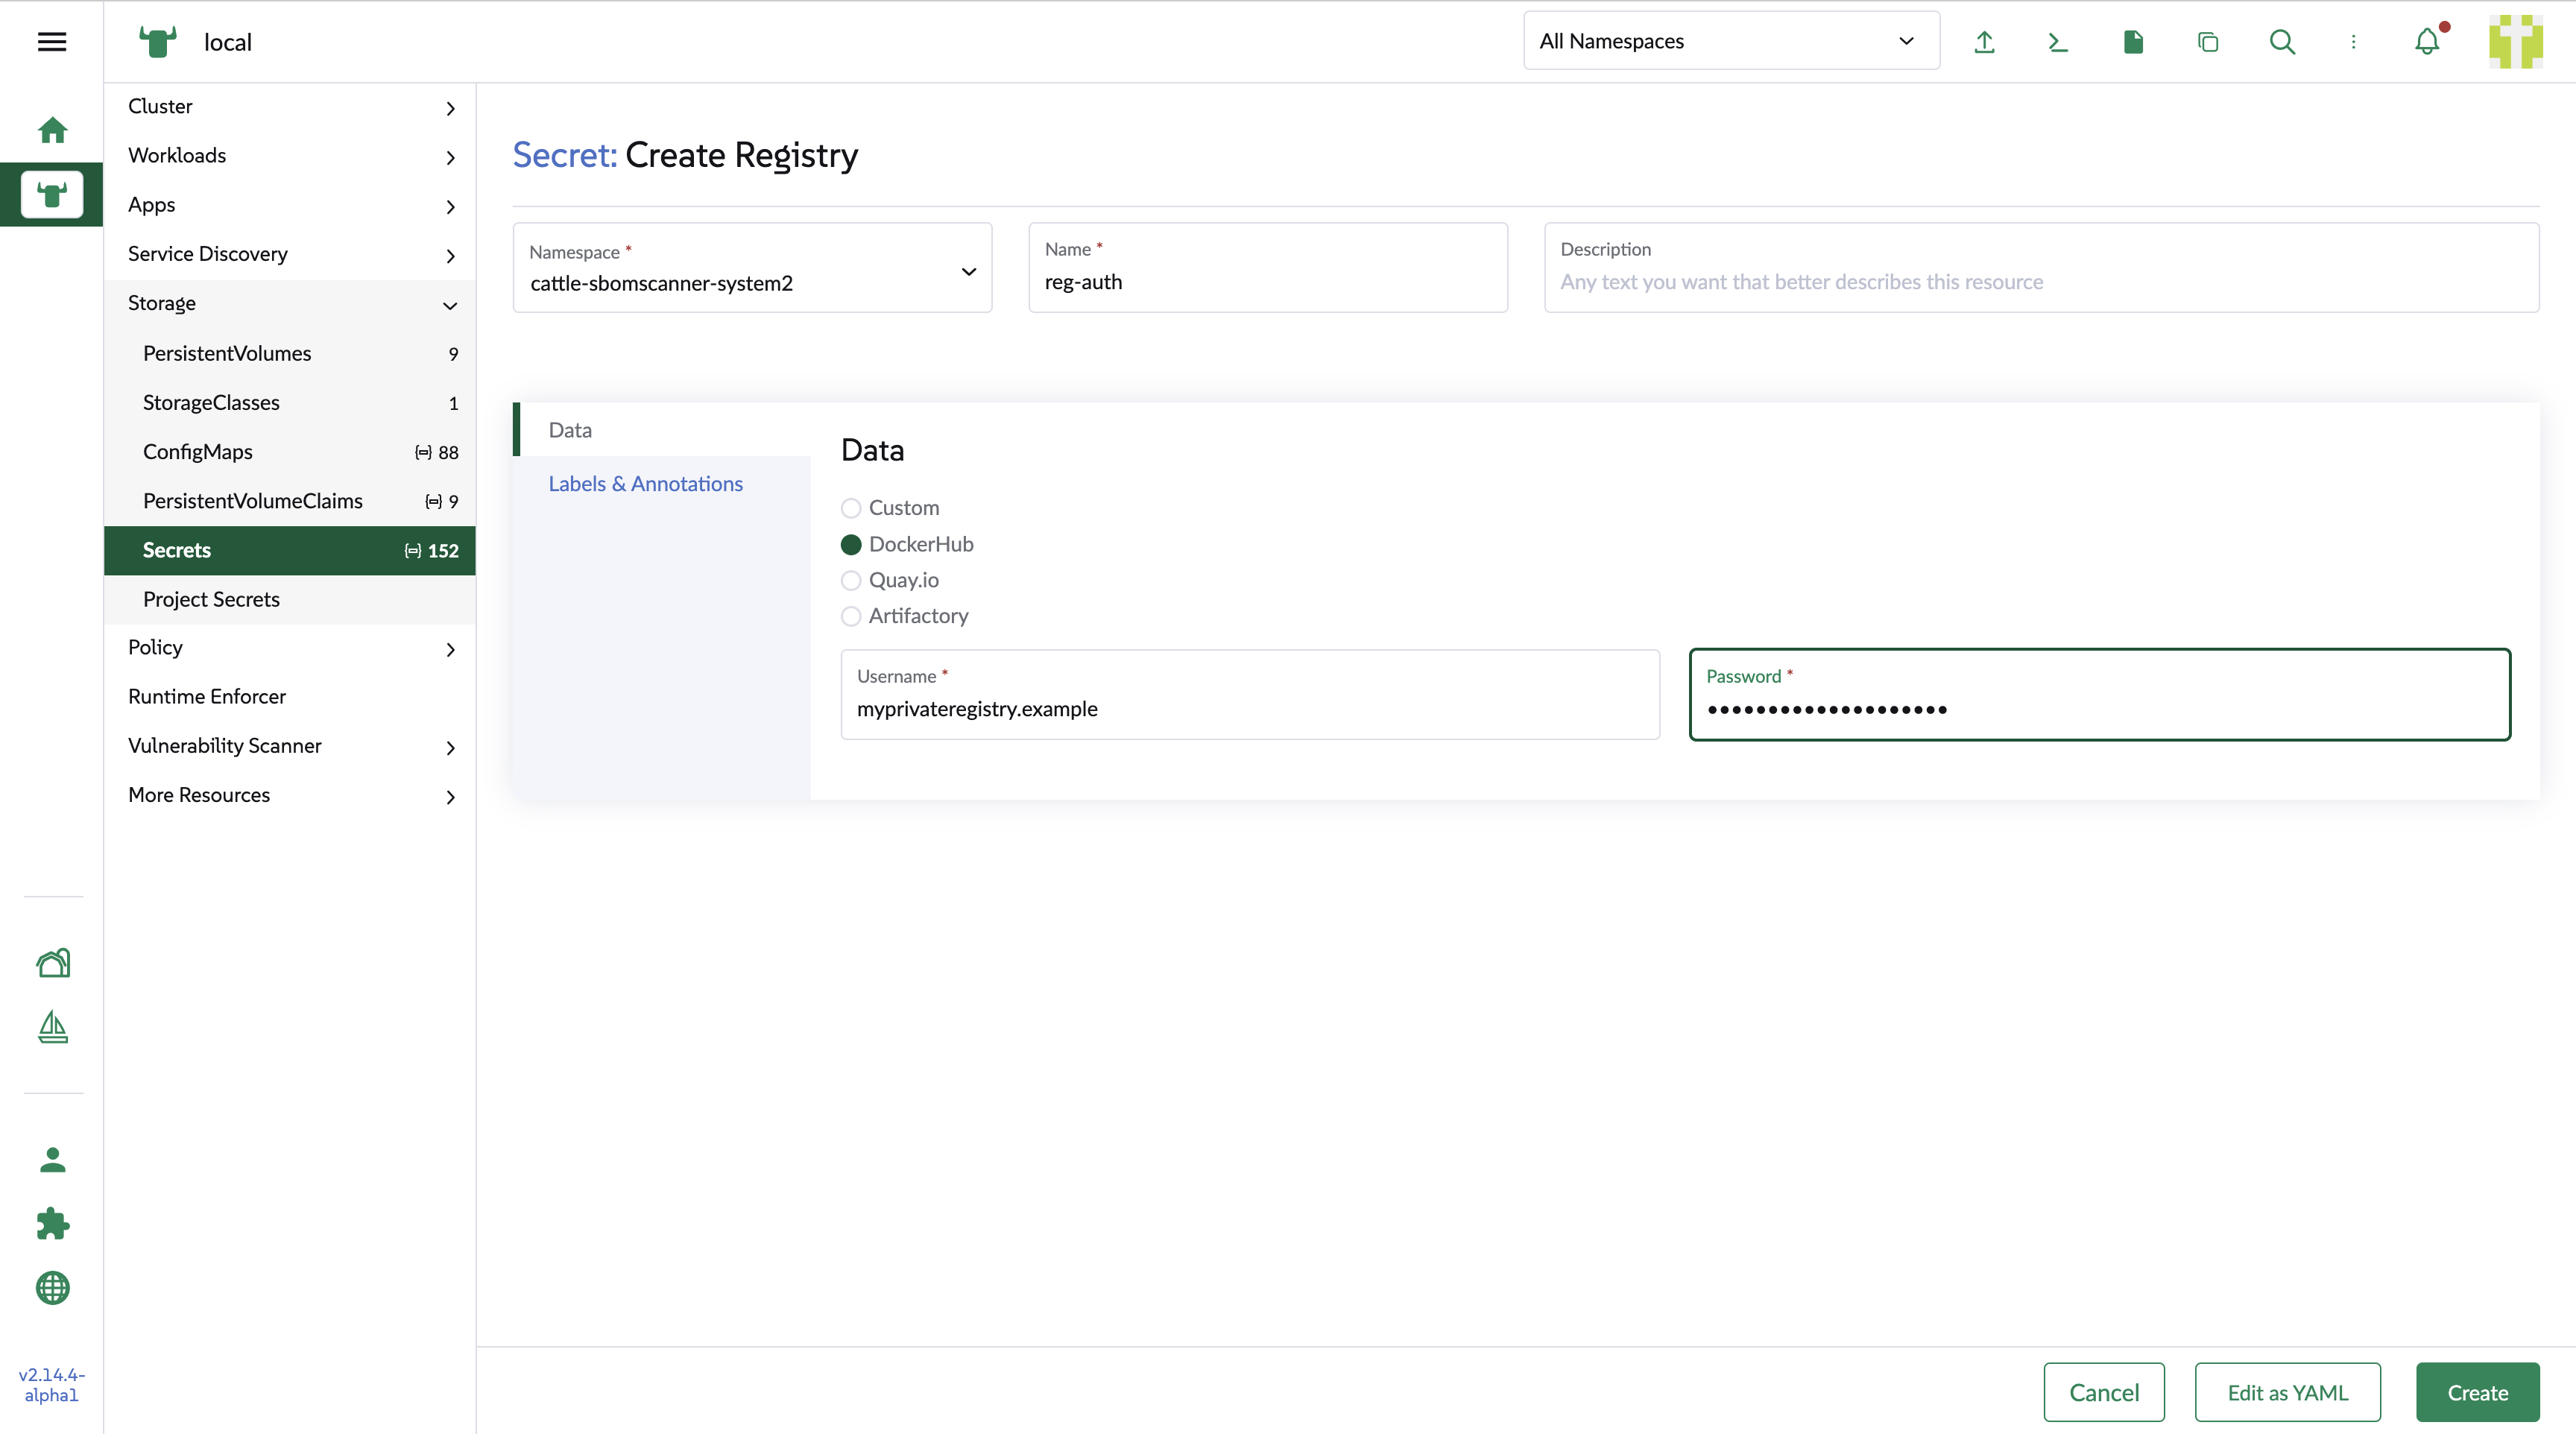Click the Rancher cow logo beside local
The image size is (2576, 1434).
(x=157, y=42)
